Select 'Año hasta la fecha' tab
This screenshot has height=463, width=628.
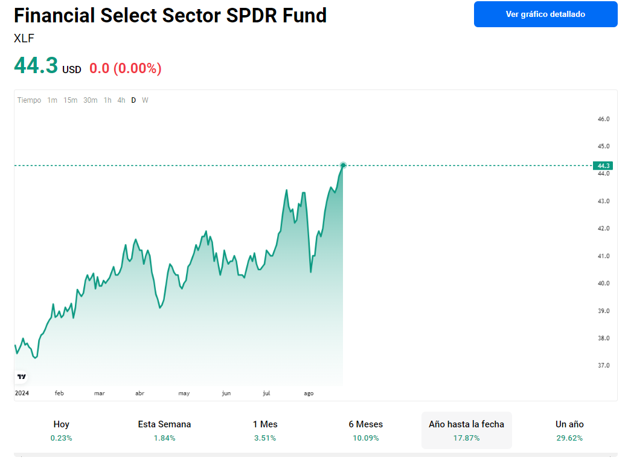coord(466,430)
